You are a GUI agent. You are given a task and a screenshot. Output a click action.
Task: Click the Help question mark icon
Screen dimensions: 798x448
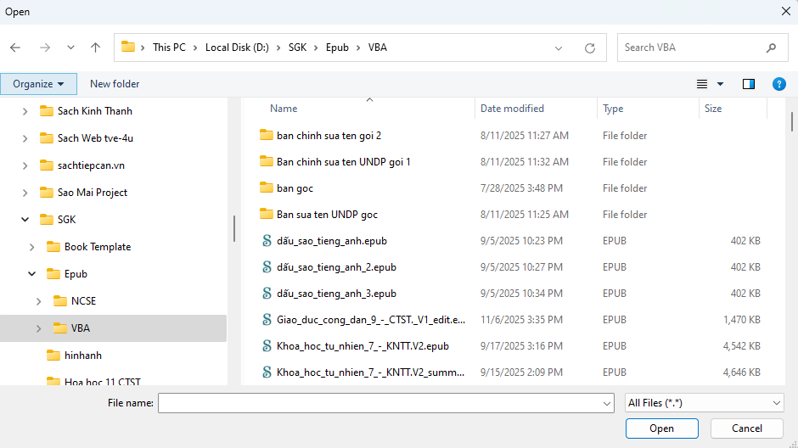778,84
